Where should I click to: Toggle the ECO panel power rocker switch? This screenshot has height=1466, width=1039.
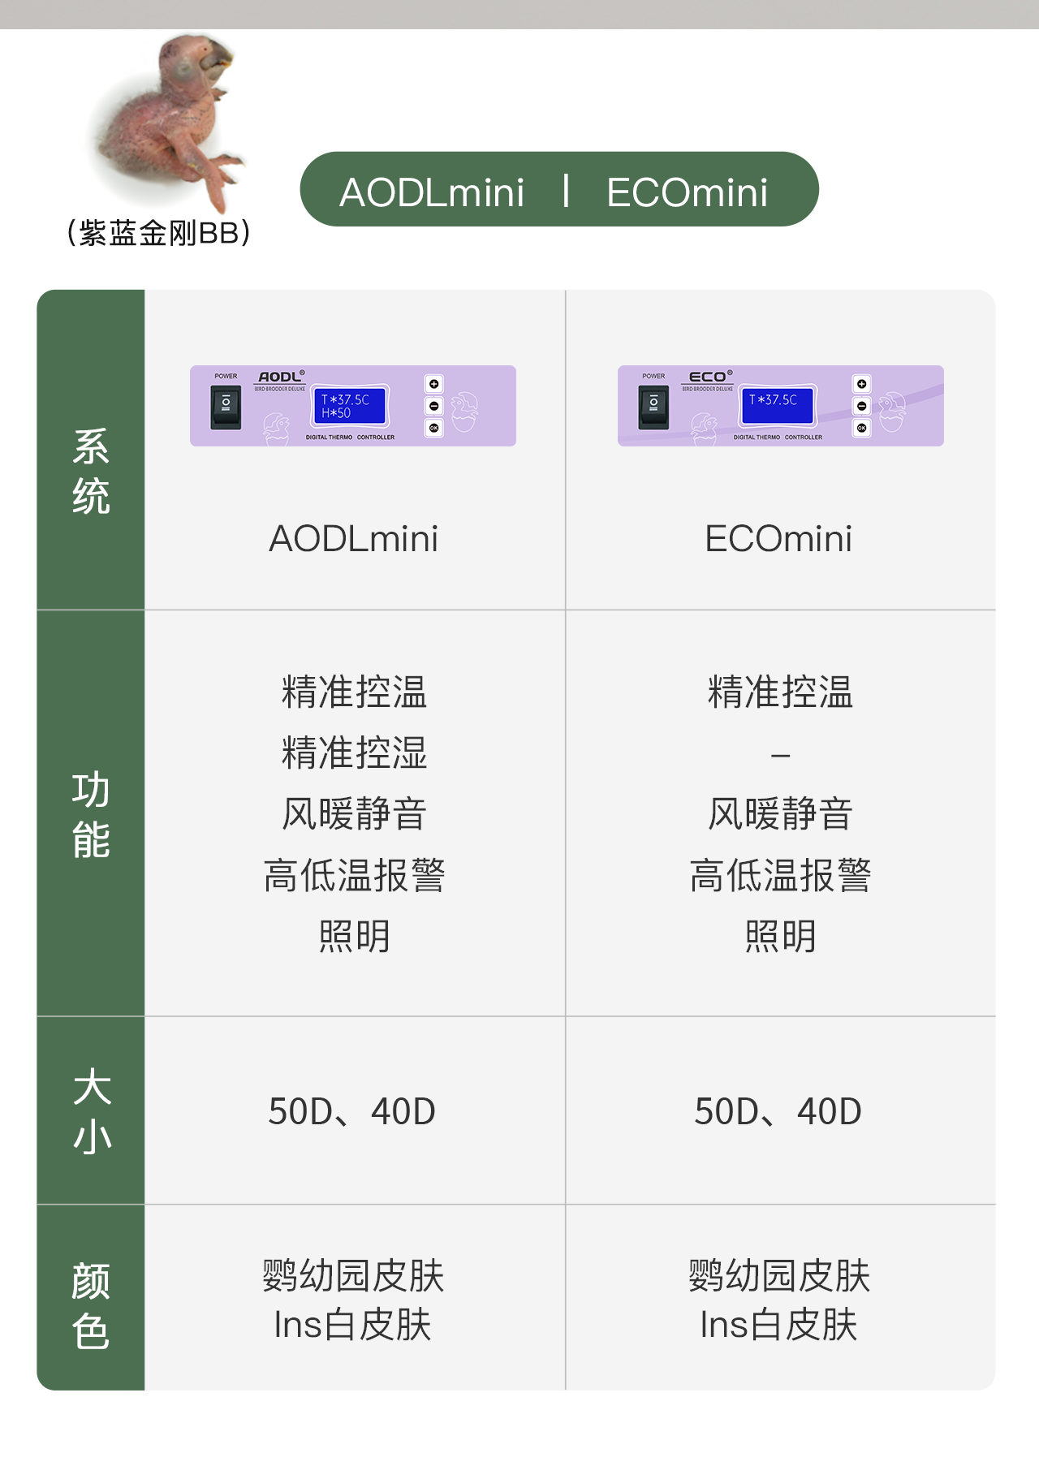[653, 406]
